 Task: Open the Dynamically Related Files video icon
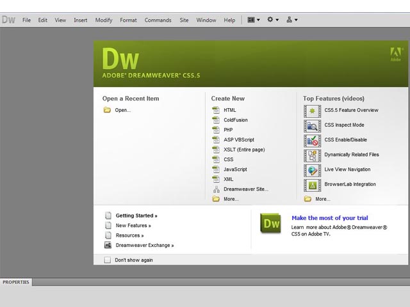tap(313, 155)
